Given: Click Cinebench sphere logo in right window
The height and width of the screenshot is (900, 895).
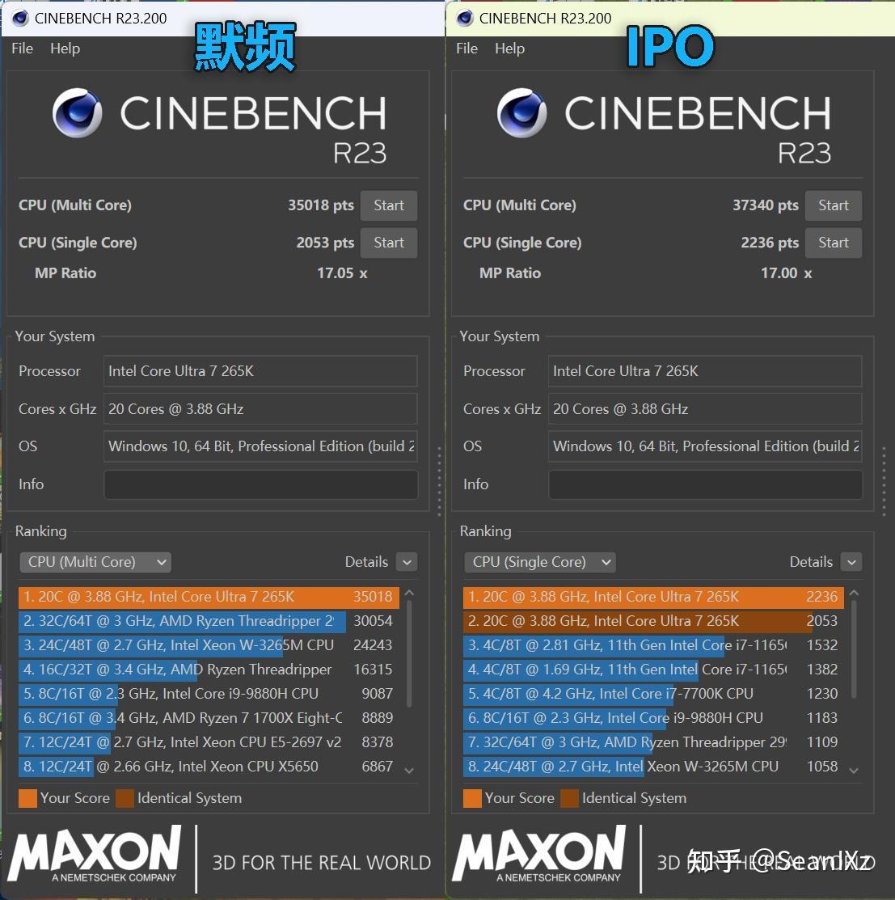Looking at the screenshot, I should (522, 112).
